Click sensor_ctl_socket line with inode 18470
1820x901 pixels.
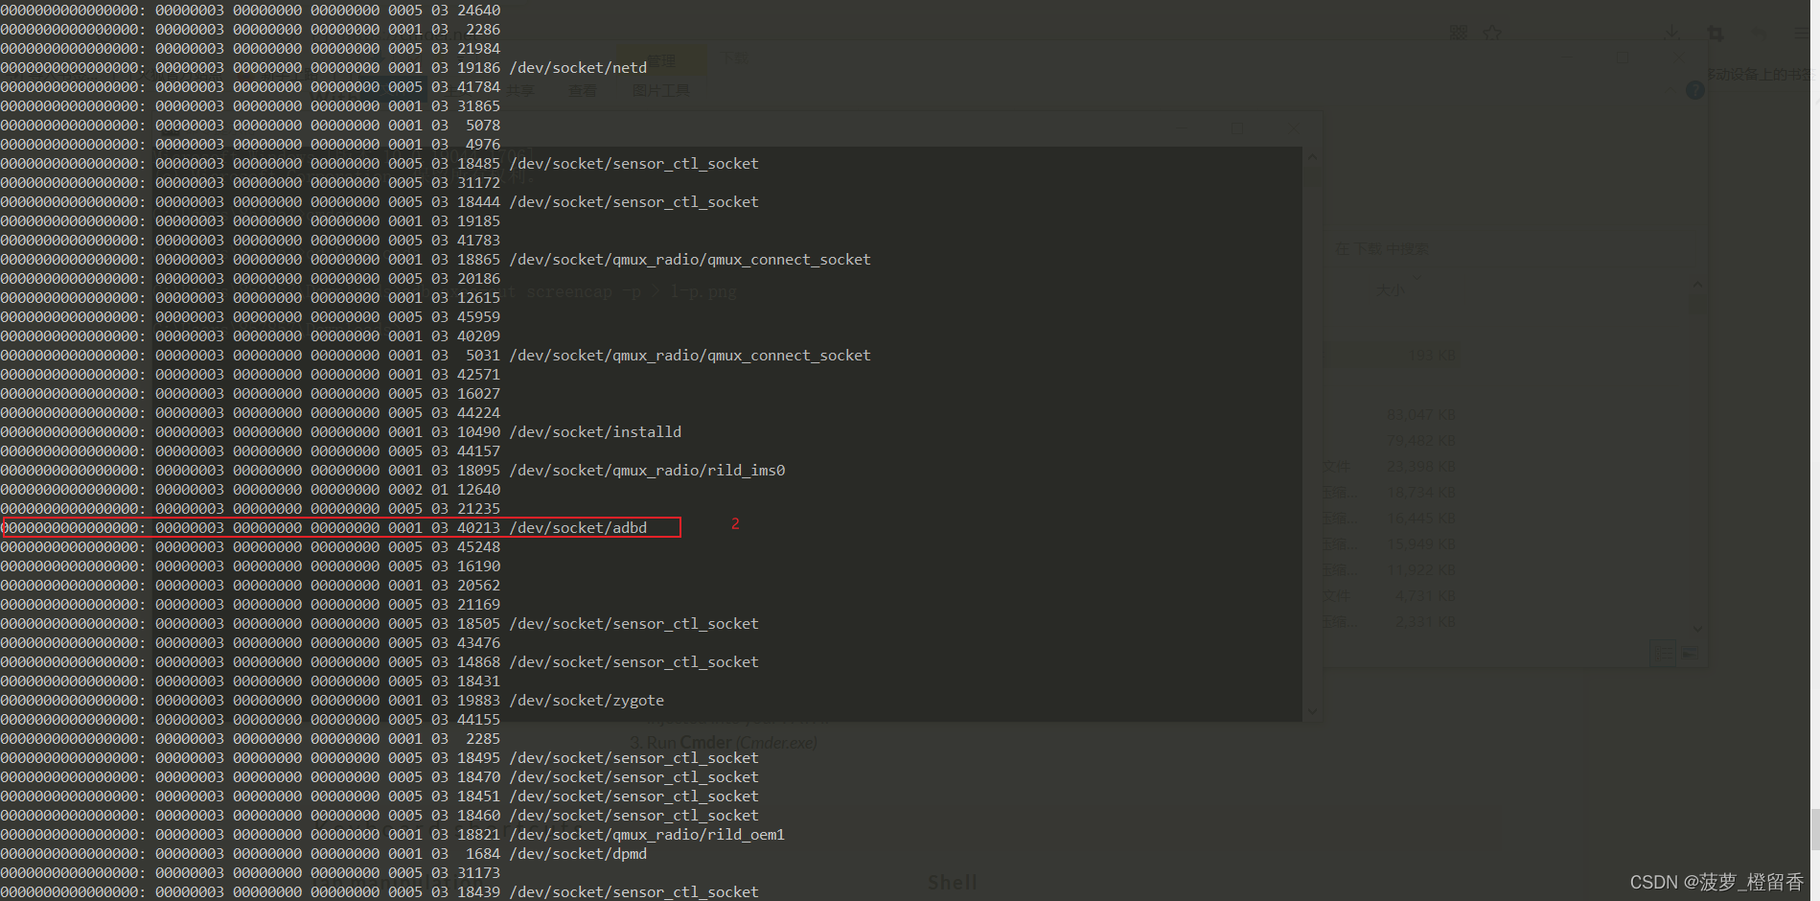(380, 777)
